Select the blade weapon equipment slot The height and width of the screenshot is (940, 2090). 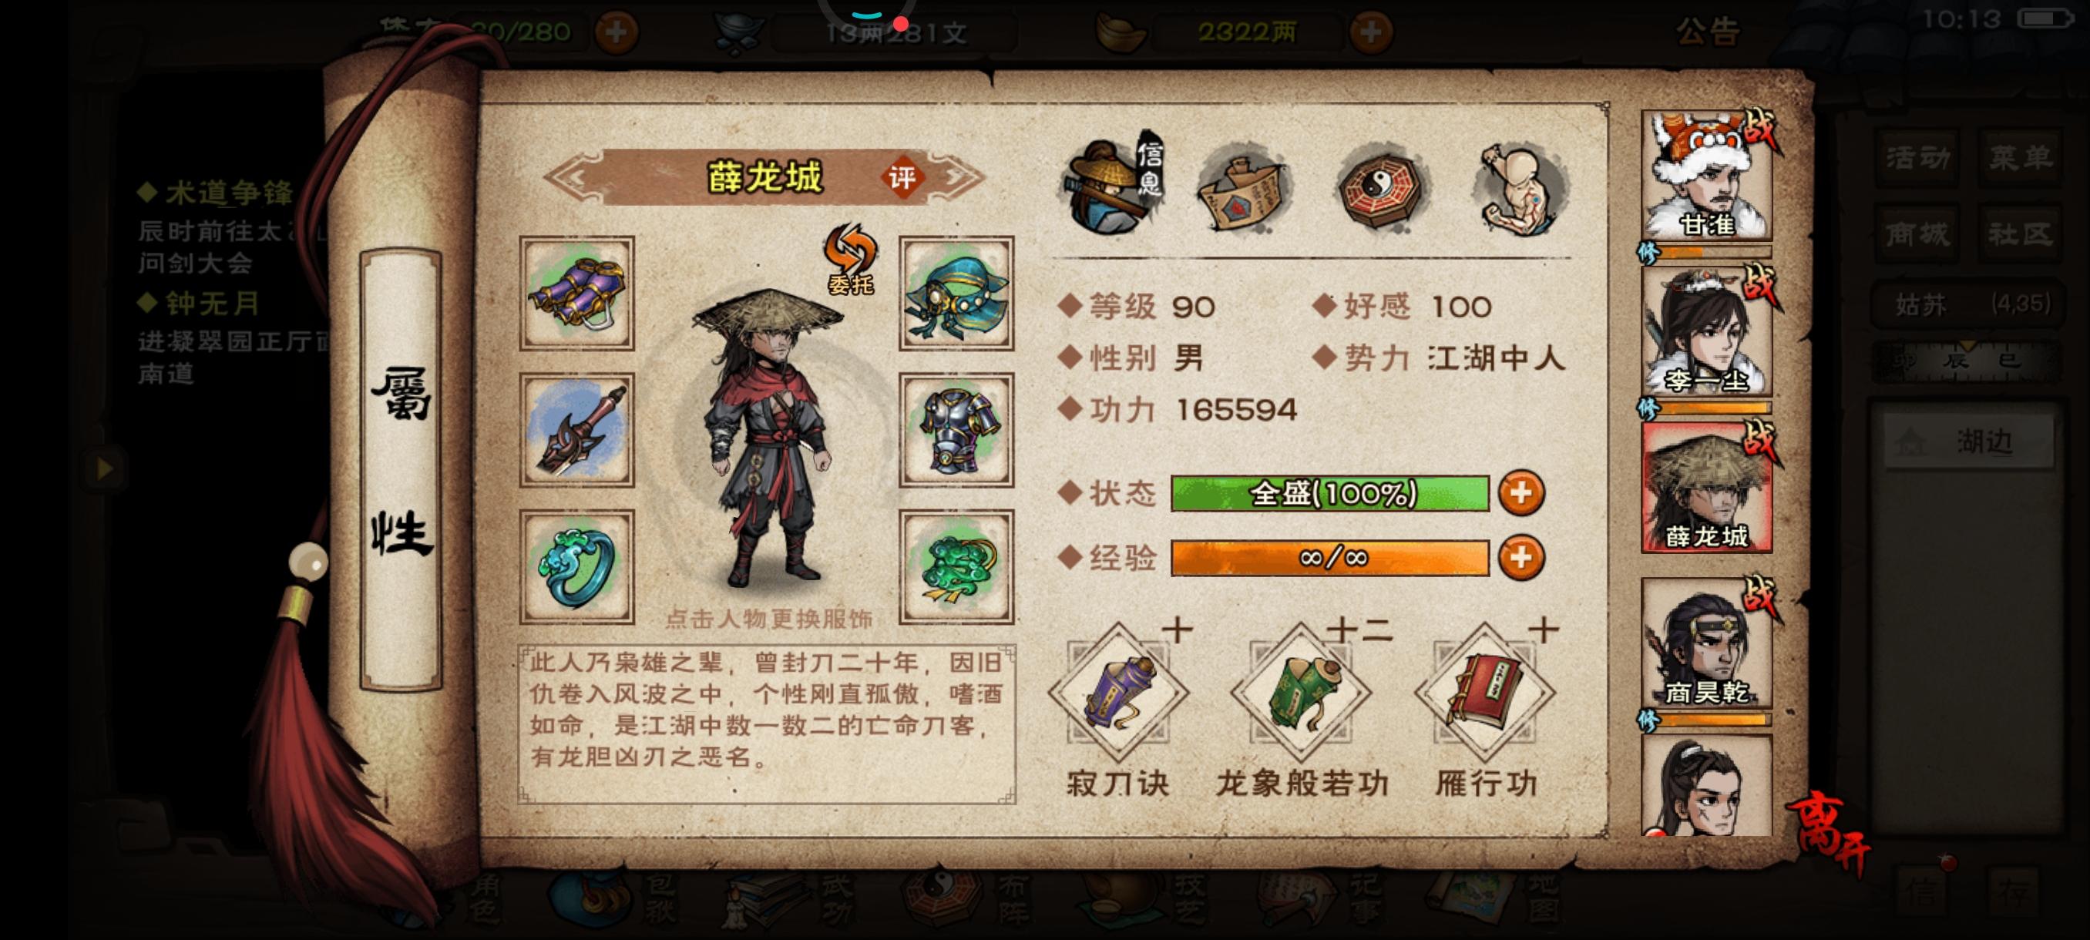(577, 430)
